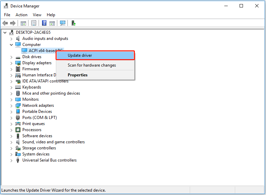Click the blue Help question mark icon
This screenshot has width=266, height=195.
coord(44,23)
